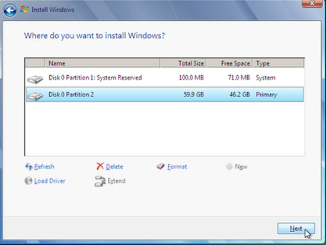Screen dimensions: 326x245
Task: Click the 59.9 GB total size value
Action: pos(194,95)
